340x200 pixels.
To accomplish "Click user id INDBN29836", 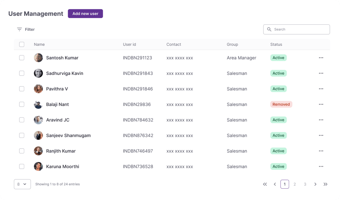I will tap(137, 104).
